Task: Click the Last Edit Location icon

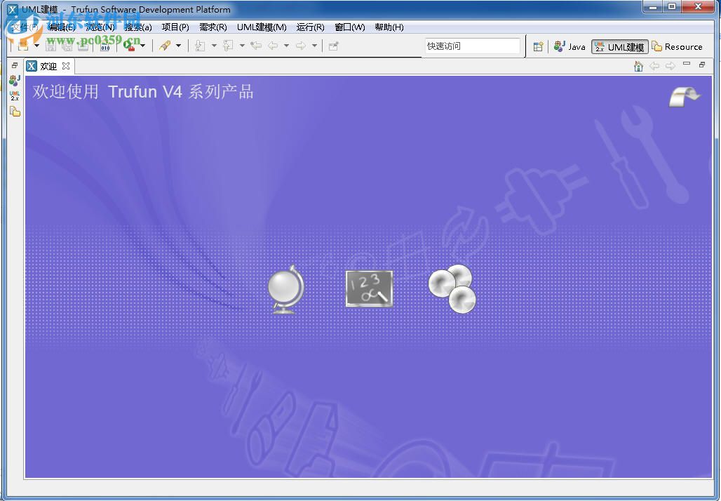Action: pos(256,46)
